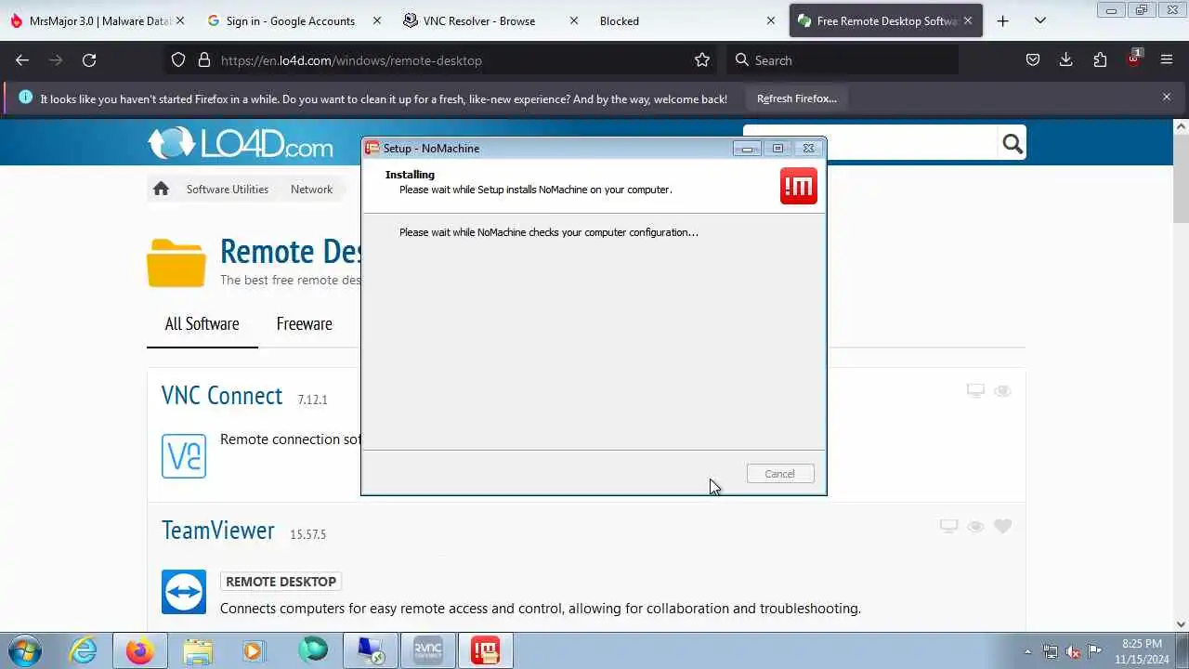Image resolution: width=1189 pixels, height=669 pixels.
Task: Click the TeamViewer app icon
Action: coord(184,592)
